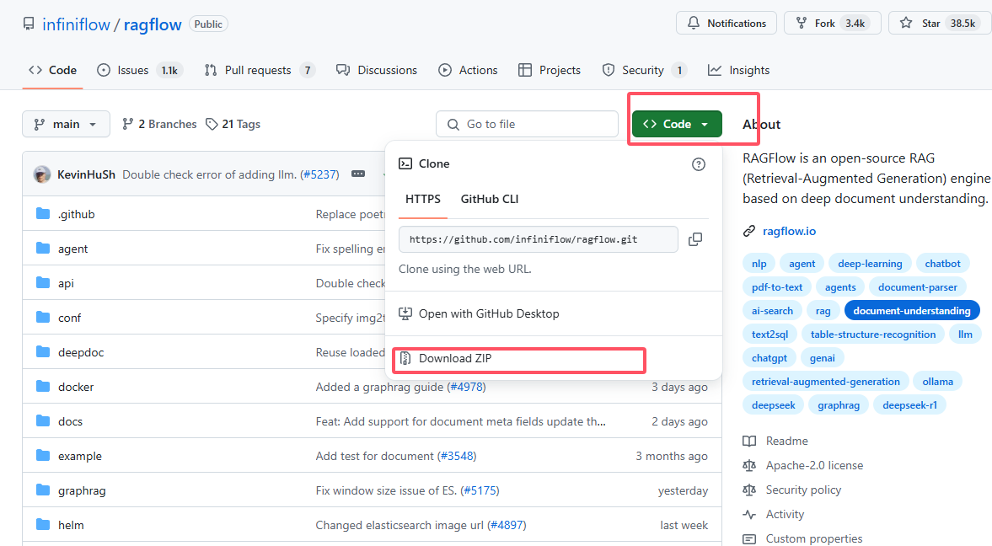This screenshot has width=992, height=546.
Task: Open the Security tab
Action: click(644, 70)
